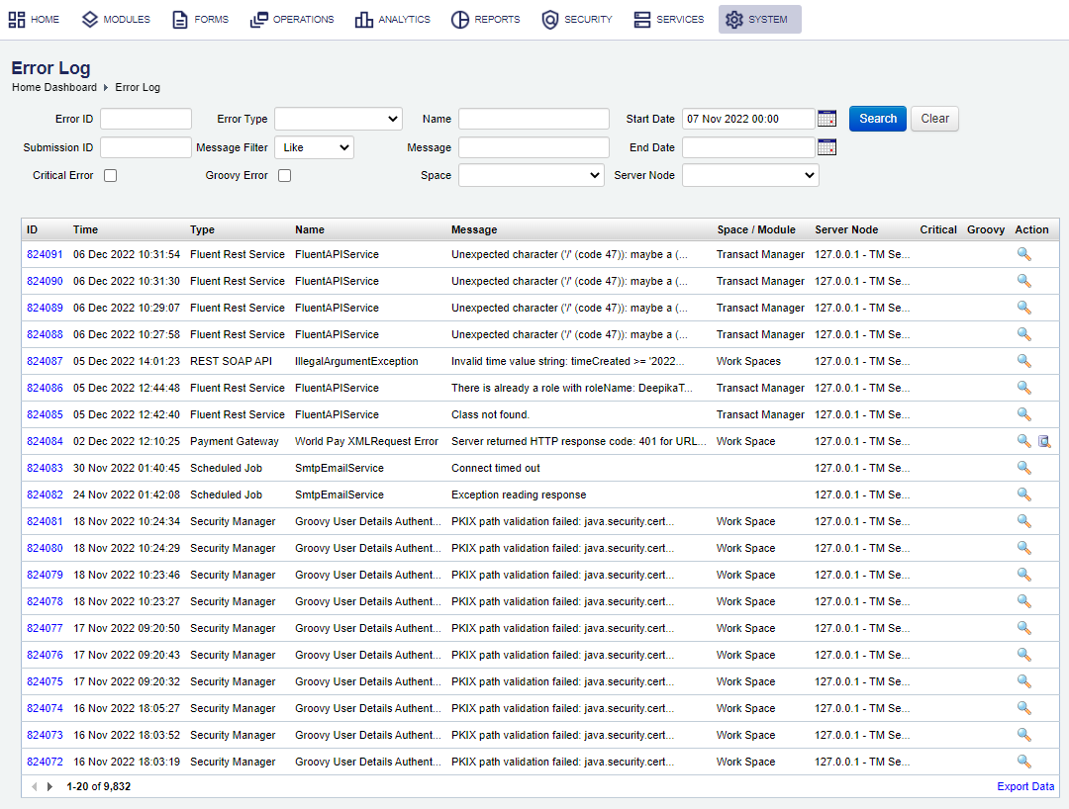Click magnifier icon for error 824072
This screenshot has width=1069, height=809.
pos(1023,762)
